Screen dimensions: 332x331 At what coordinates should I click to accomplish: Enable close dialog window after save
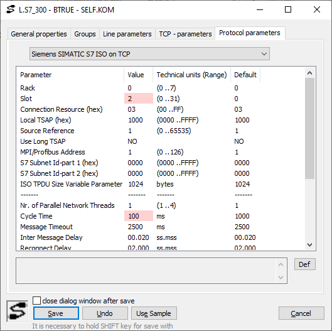point(36,300)
